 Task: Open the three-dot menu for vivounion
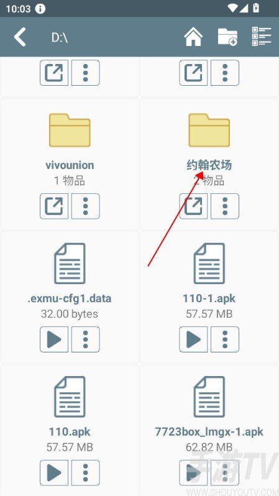tap(85, 206)
